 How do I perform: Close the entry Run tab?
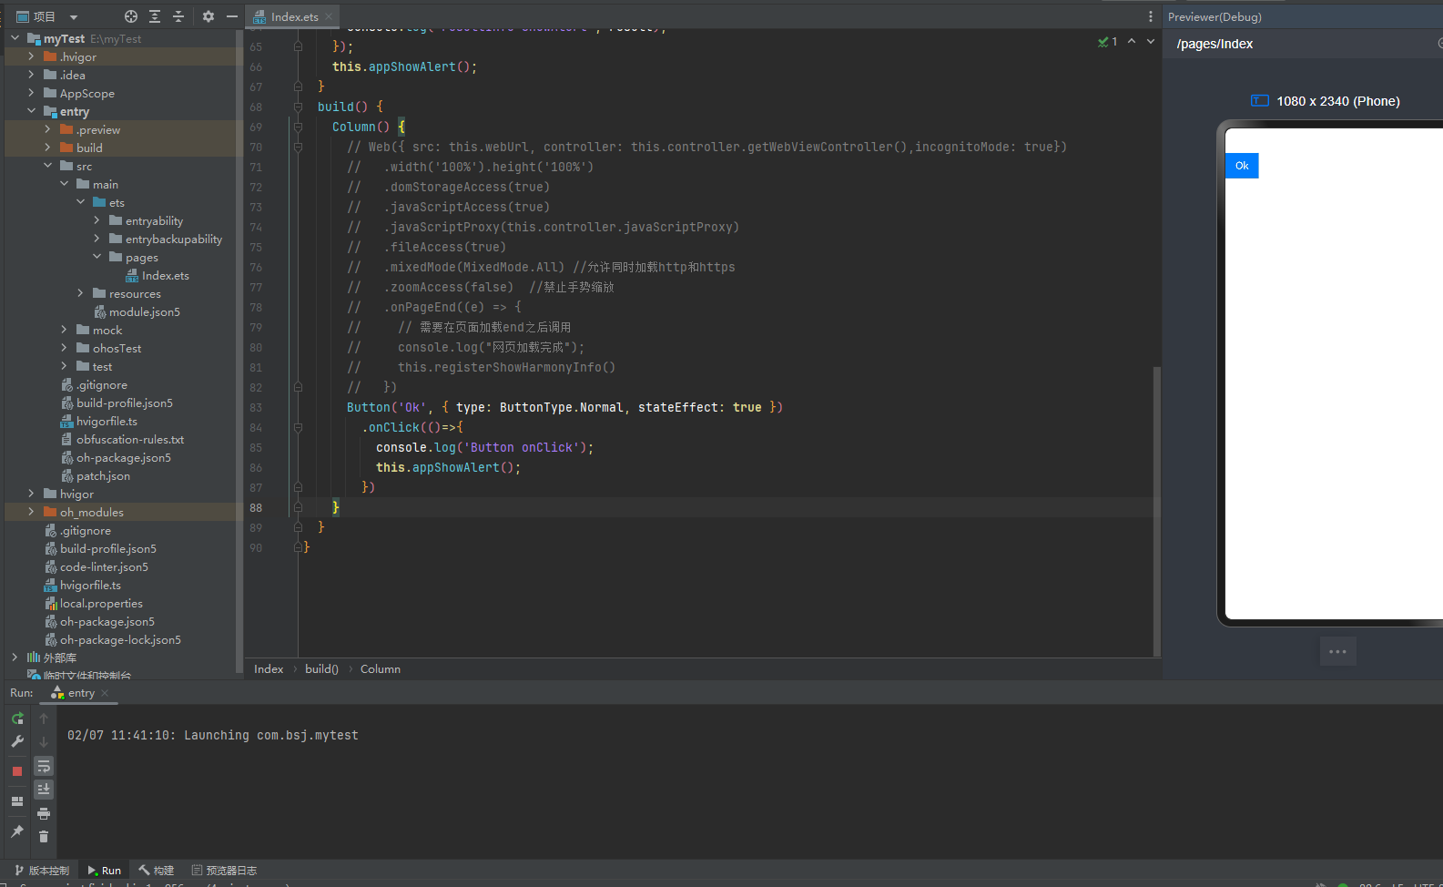(x=105, y=693)
